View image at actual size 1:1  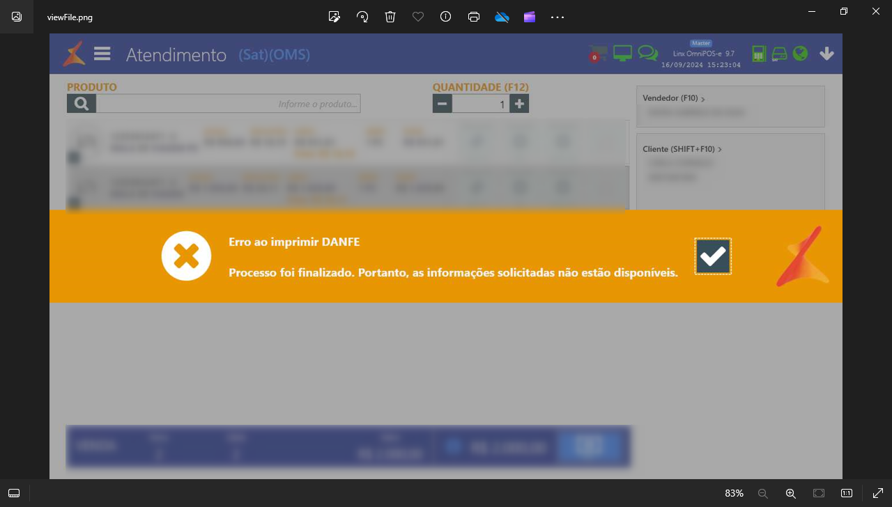[847, 493]
